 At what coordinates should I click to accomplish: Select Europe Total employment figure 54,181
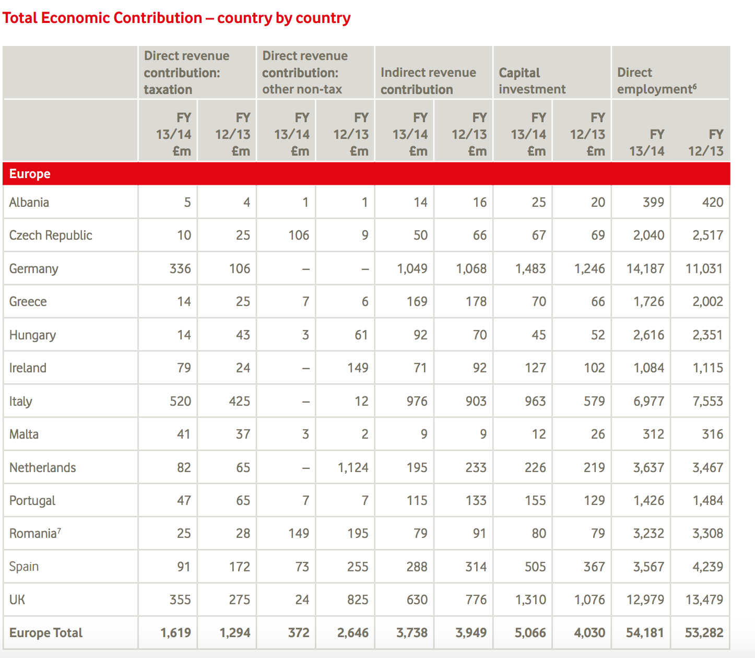coord(645,633)
